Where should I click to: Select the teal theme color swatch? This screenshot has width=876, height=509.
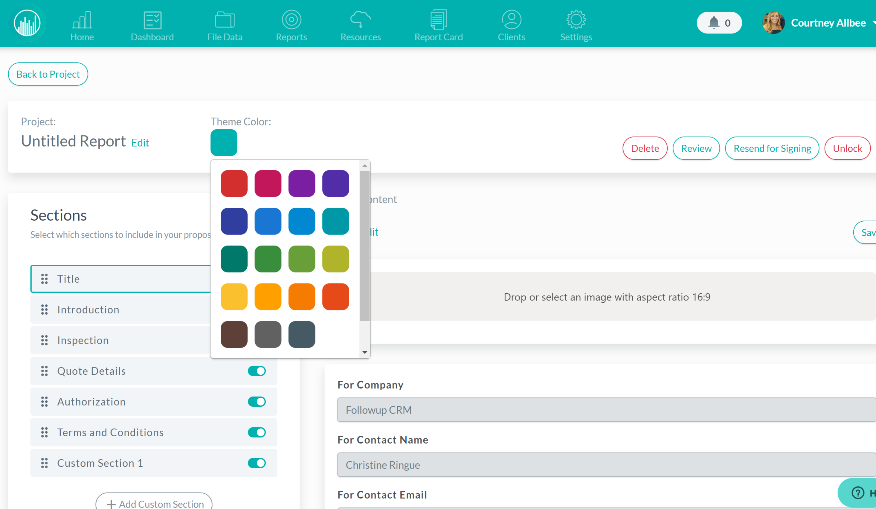336,221
